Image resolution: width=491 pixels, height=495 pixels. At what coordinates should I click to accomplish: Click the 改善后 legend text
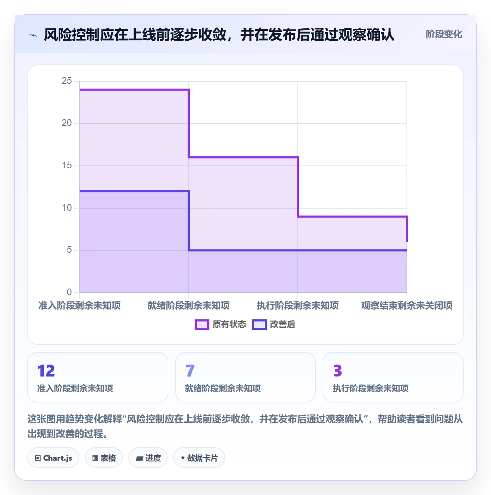pos(283,325)
